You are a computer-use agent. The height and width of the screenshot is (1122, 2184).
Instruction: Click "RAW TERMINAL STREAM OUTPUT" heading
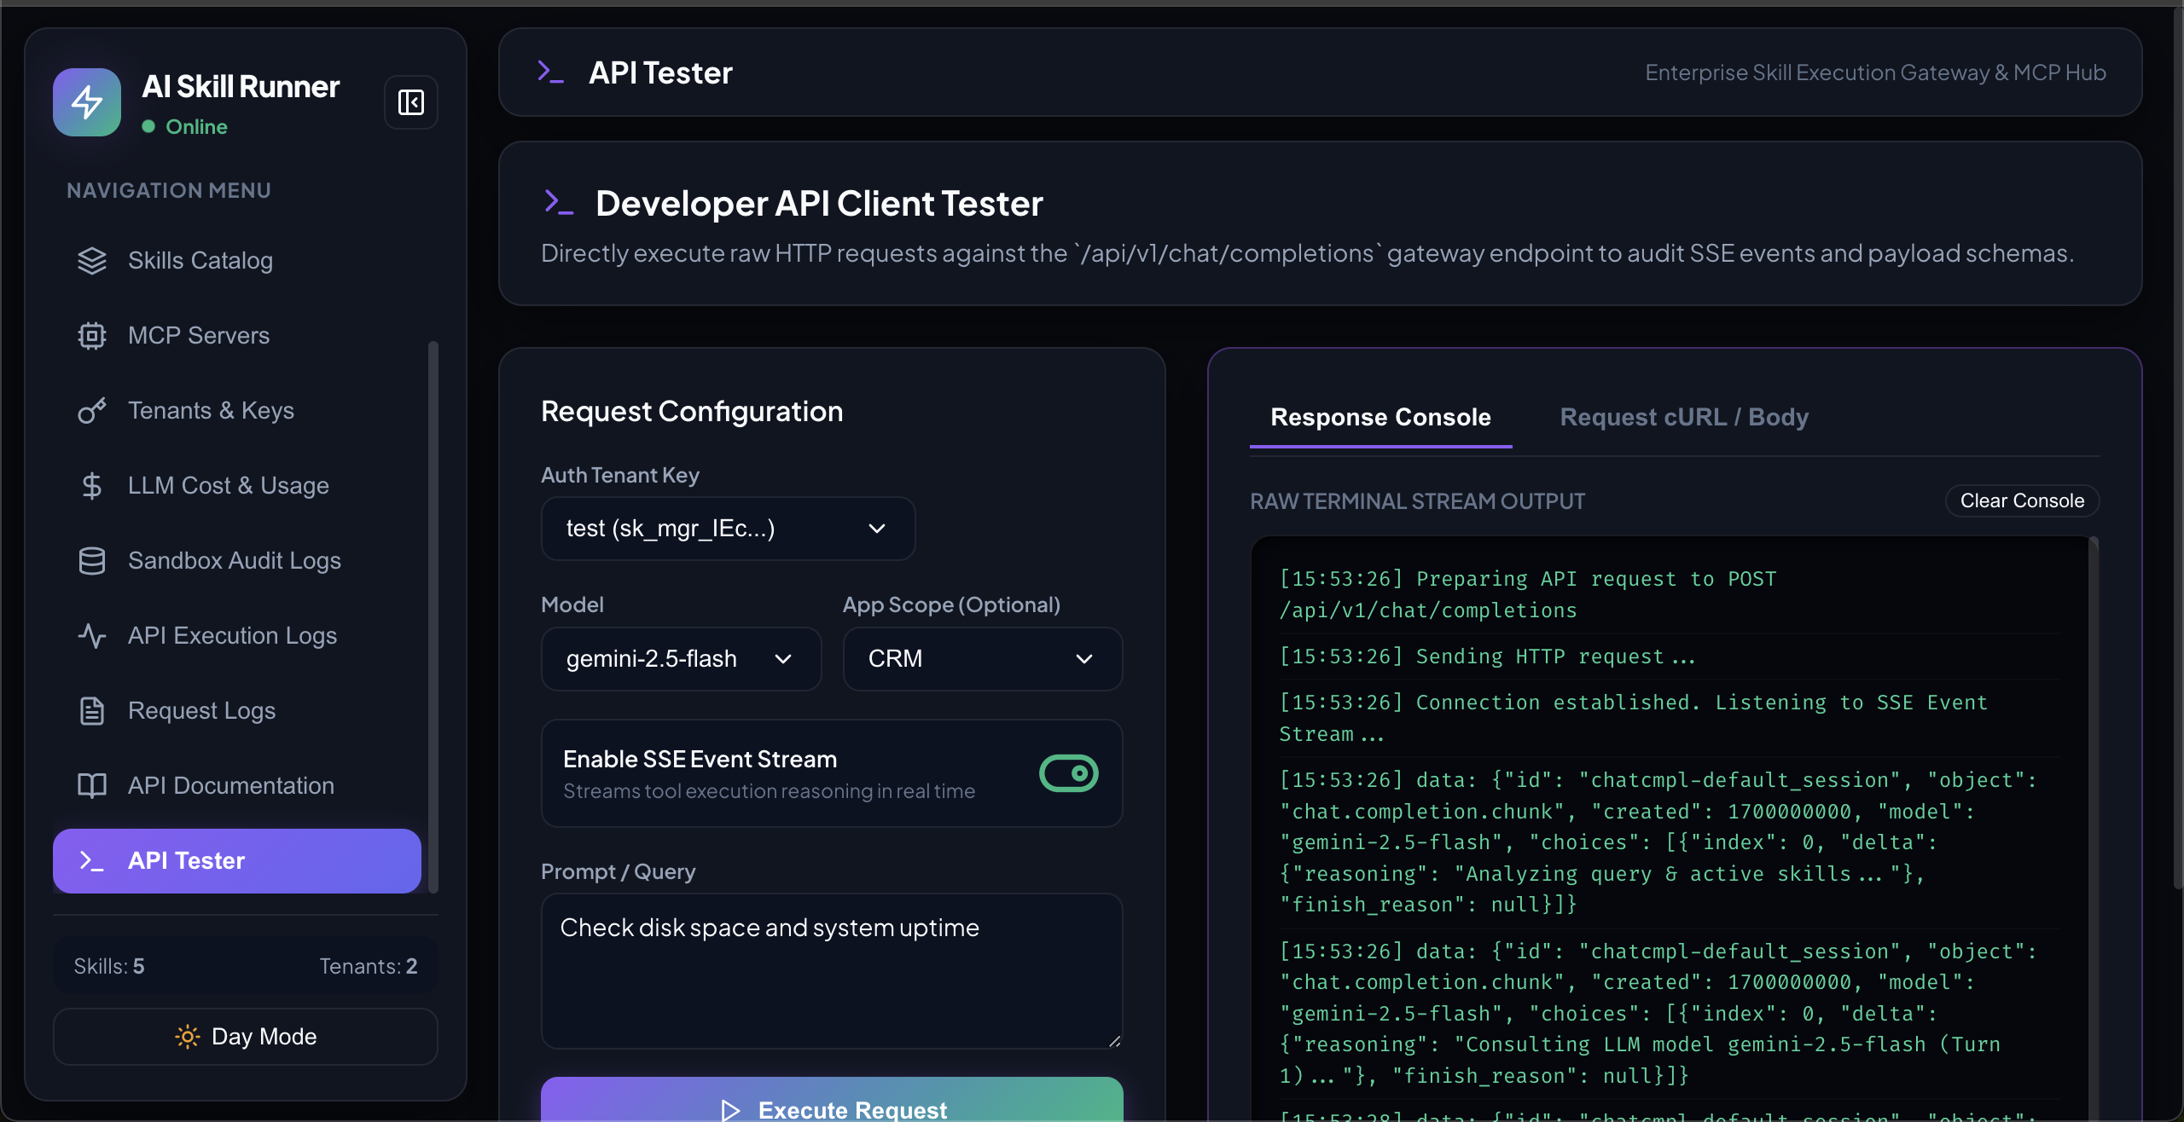[x=1417, y=501]
